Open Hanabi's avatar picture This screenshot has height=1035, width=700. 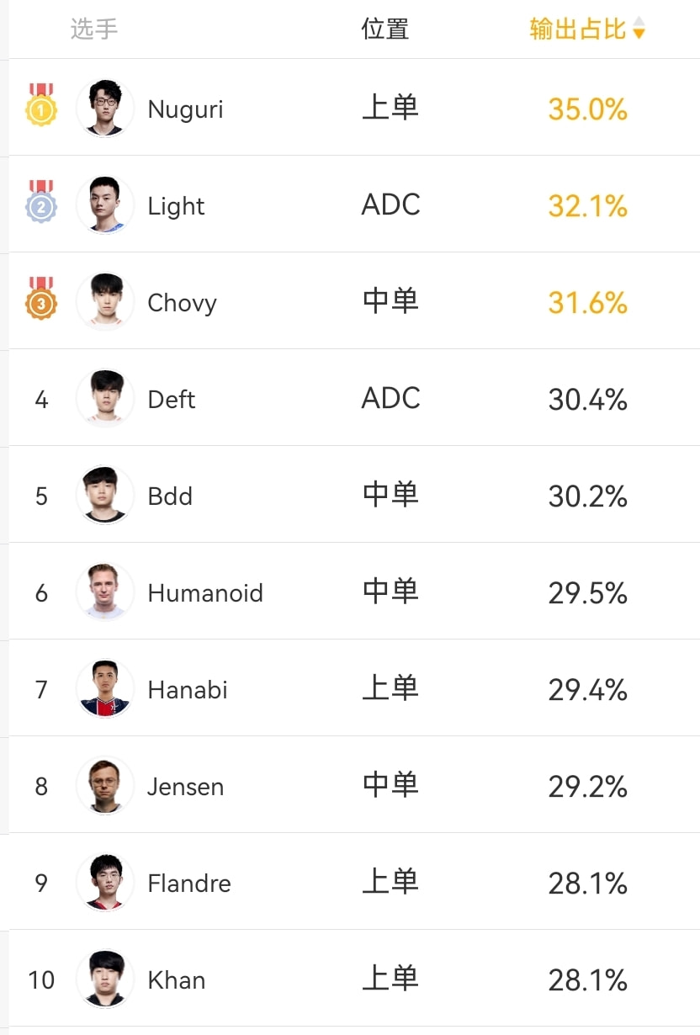pos(105,688)
